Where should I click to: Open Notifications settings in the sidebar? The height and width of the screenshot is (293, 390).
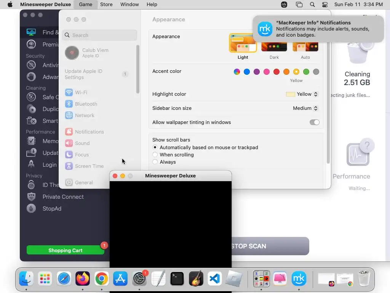click(85, 132)
